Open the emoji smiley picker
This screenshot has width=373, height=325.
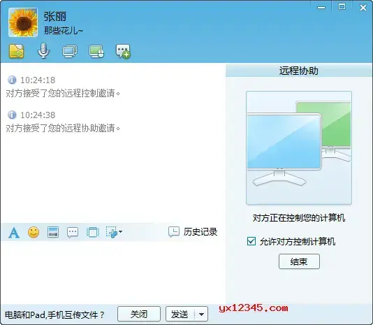coord(34,232)
